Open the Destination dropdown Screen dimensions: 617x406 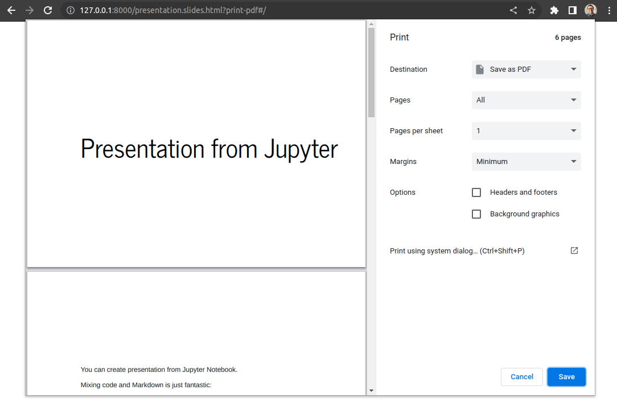526,69
